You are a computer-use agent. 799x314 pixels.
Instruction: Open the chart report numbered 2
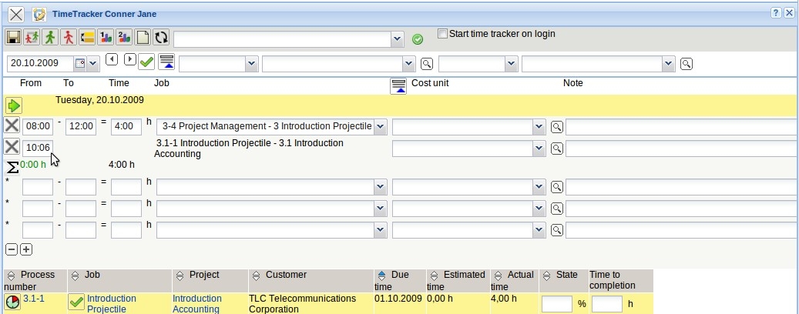click(124, 37)
